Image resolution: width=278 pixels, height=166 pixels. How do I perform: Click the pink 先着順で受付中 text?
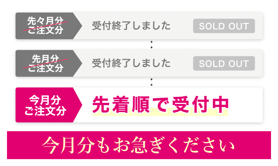(160, 104)
